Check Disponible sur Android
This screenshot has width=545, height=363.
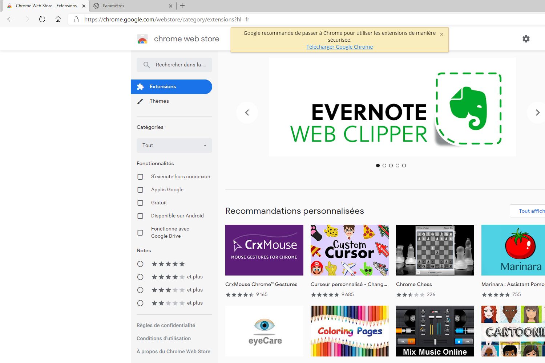pos(140,216)
